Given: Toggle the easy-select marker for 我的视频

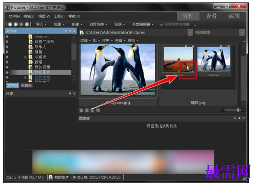Looking at the screenshot, I should (x=7, y=67).
